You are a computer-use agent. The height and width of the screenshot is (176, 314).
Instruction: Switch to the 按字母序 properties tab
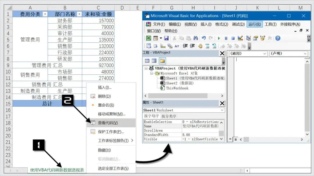click(151, 116)
